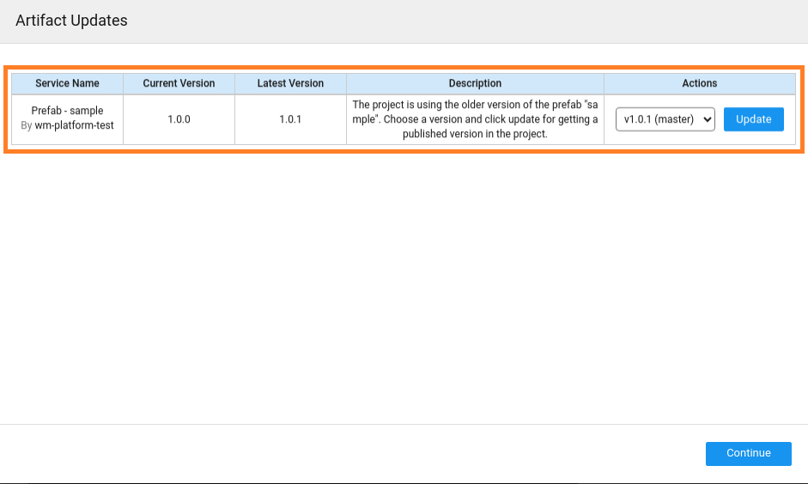Click the Actions column header
The width and height of the screenshot is (808, 484).
pyautogui.click(x=699, y=83)
